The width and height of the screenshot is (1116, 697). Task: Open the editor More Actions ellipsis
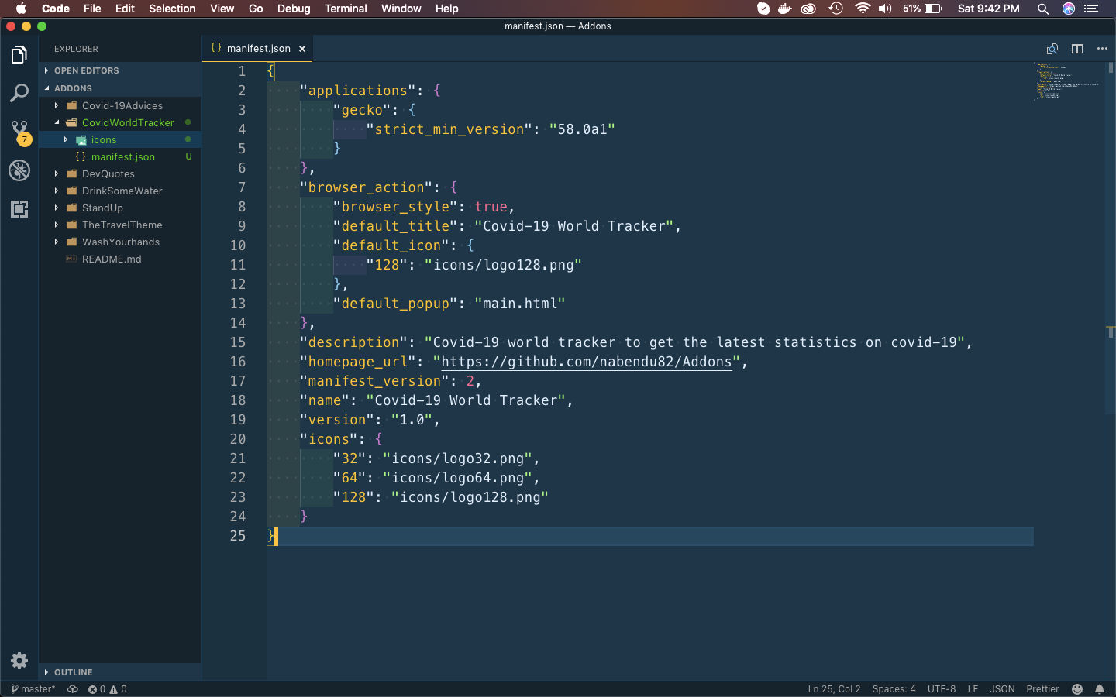pos(1102,49)
